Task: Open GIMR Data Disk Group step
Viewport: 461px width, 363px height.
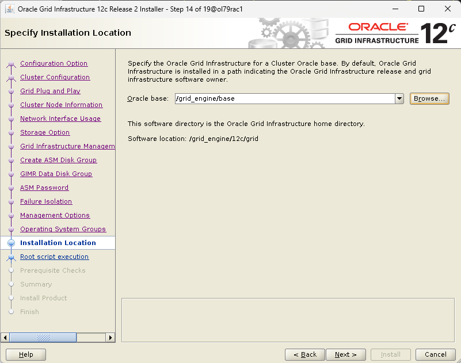Action: tap(56, 174)
